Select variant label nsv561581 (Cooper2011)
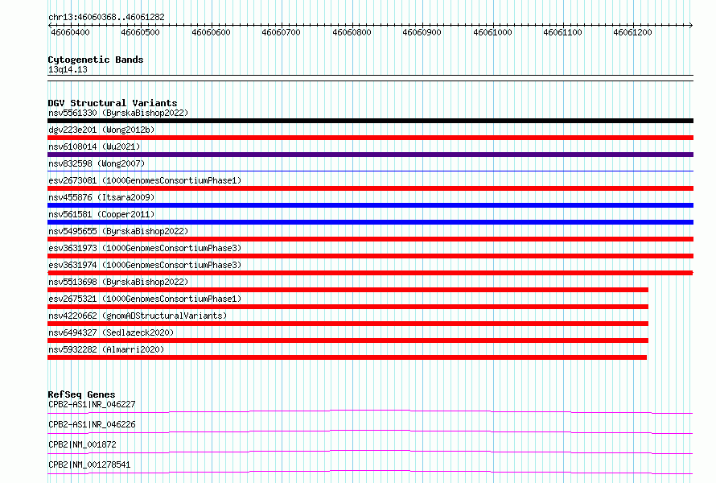Screen dimensions: 716x483 click(x=101, y=214)
